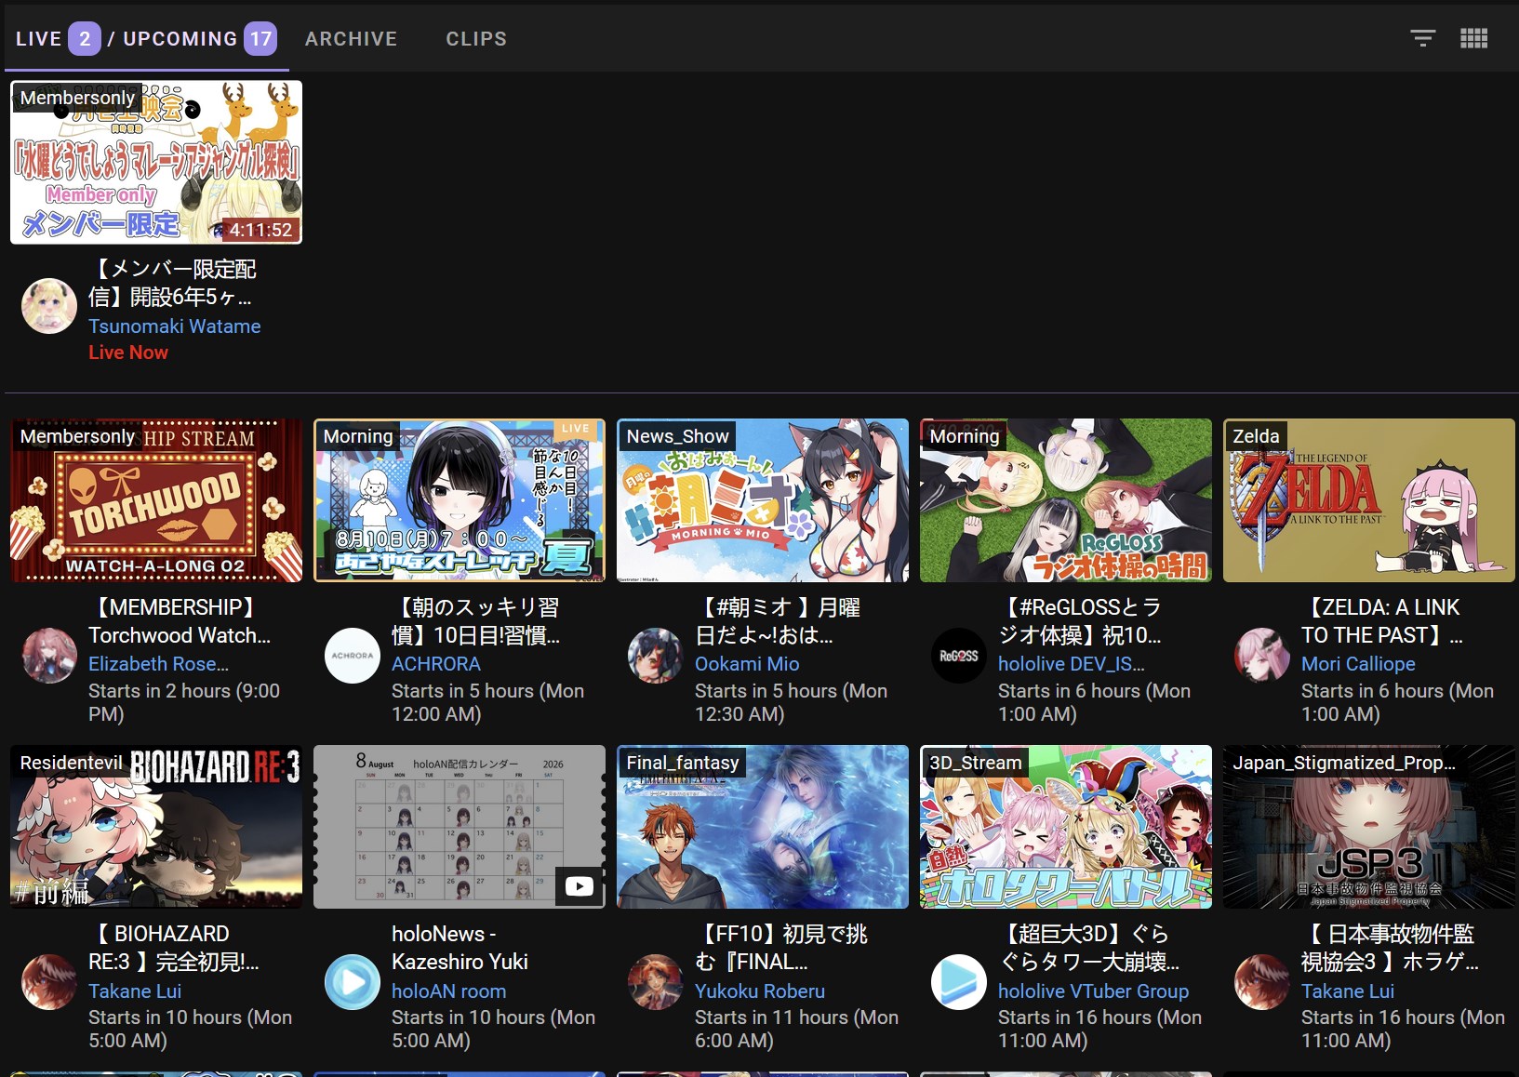
Task: Open the BIOHAZARD RE:3 stream thumbnail
Action: pyautogui.click(x=156, y=827)
